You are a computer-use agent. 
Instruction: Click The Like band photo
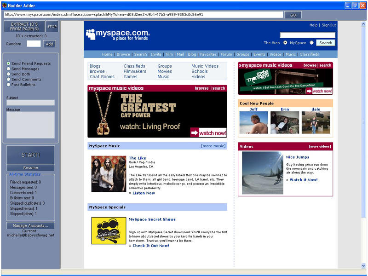point(109,174)
